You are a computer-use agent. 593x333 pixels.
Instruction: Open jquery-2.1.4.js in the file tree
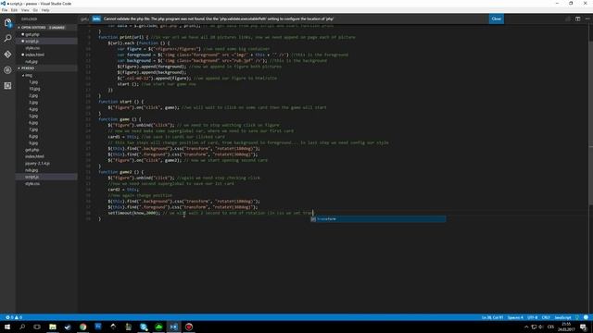[37, 164]
